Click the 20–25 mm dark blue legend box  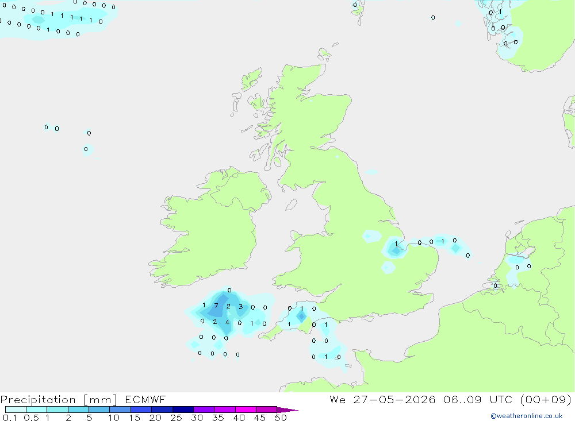pos(162,410)
